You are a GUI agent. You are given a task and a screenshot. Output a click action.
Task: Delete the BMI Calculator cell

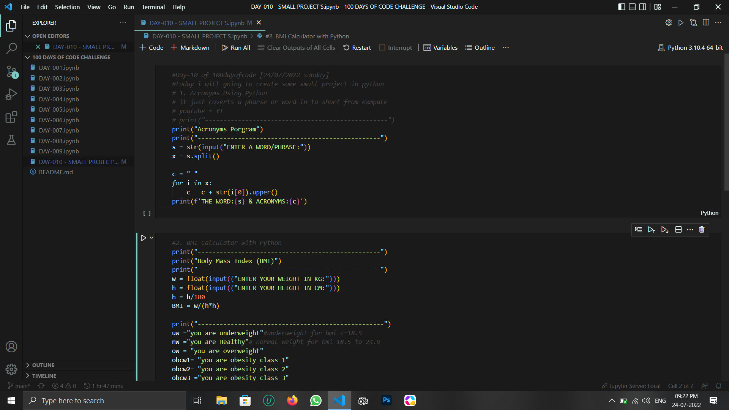(x=701, y=230)
